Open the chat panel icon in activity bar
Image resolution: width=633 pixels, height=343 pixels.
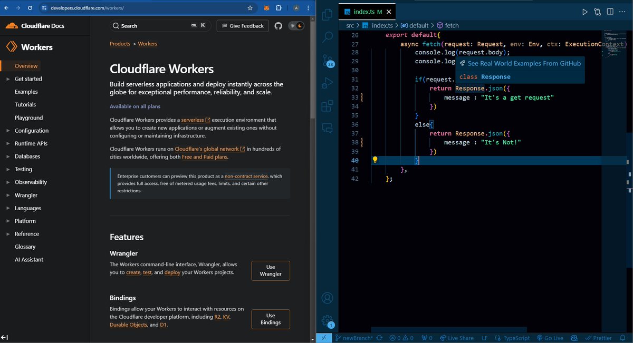tap(327, 128)
